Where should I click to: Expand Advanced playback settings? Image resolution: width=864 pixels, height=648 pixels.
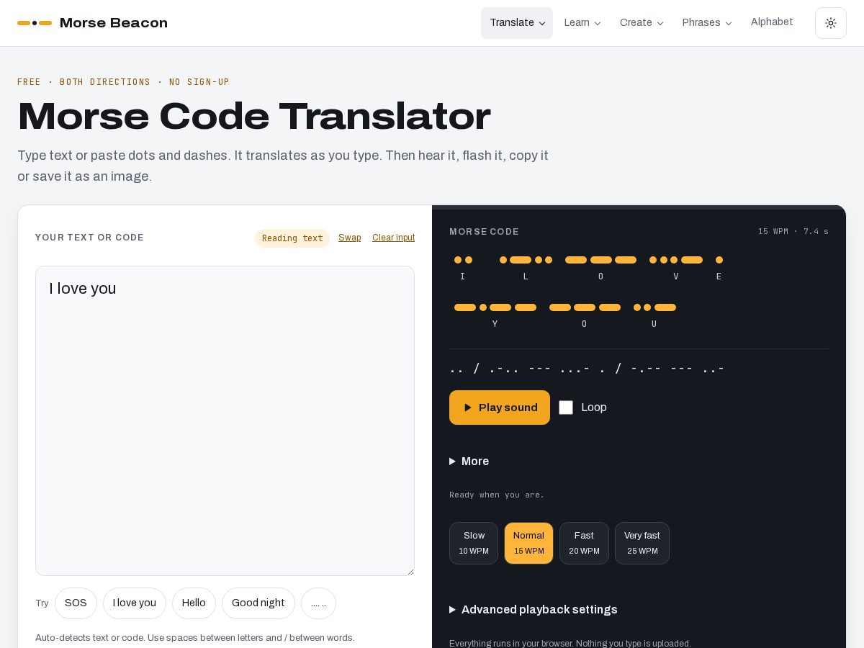point(534,609)
